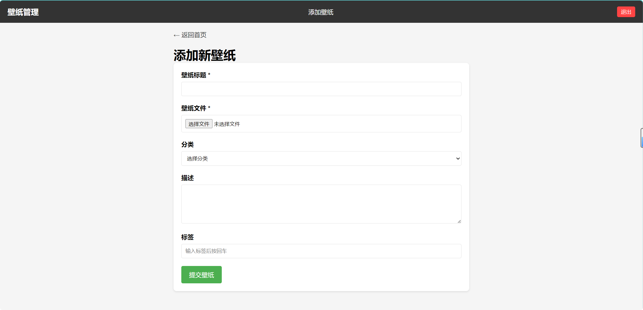Click the 描述 field label
The image size is (643, 310).
(x=188, y=178)
